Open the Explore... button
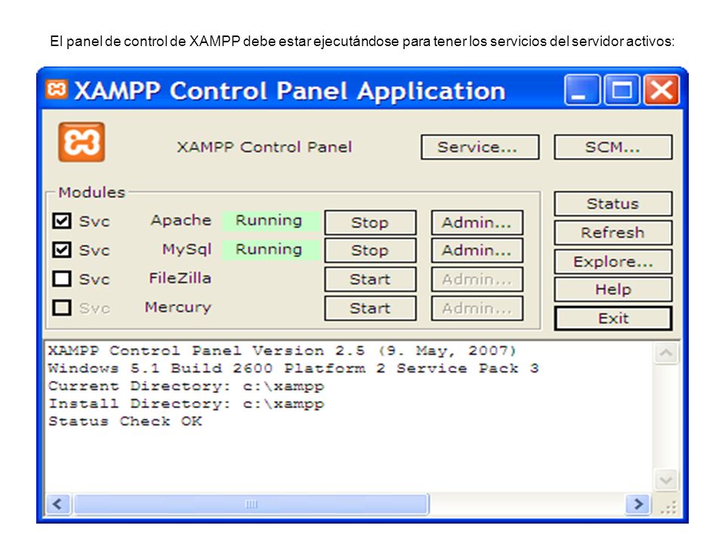The image size is (725, 544). click(613, 261)
